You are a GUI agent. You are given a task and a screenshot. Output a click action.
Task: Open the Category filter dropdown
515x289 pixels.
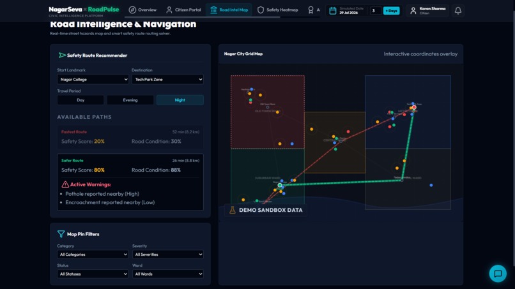(x=93, y=254)
